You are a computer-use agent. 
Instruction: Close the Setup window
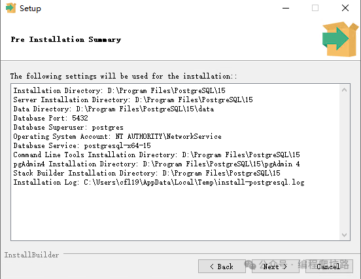345,8
